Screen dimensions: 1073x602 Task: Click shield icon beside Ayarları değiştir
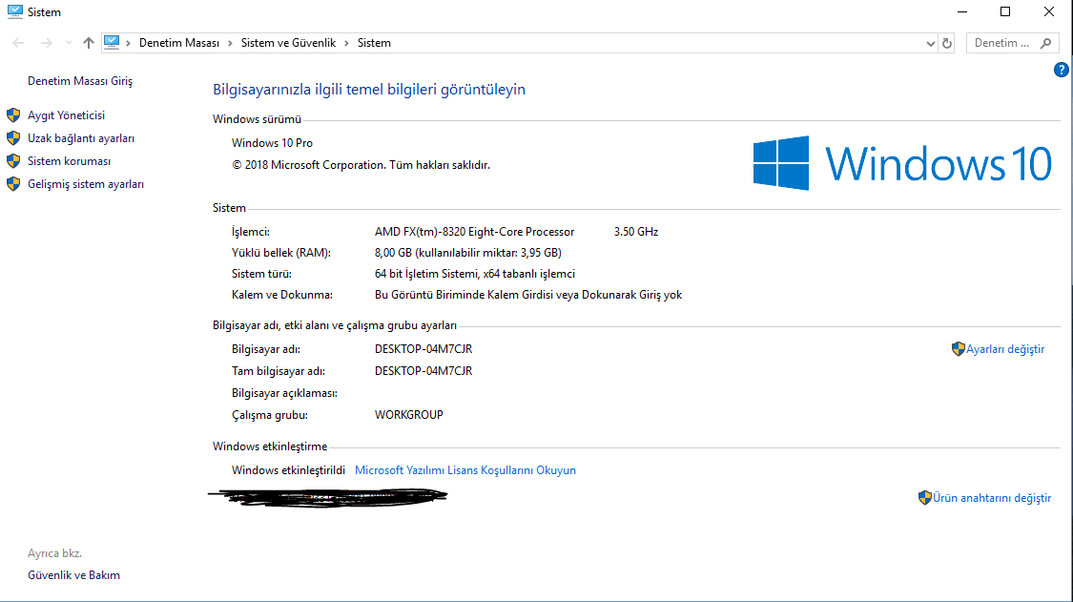click(x=958, y=349)
